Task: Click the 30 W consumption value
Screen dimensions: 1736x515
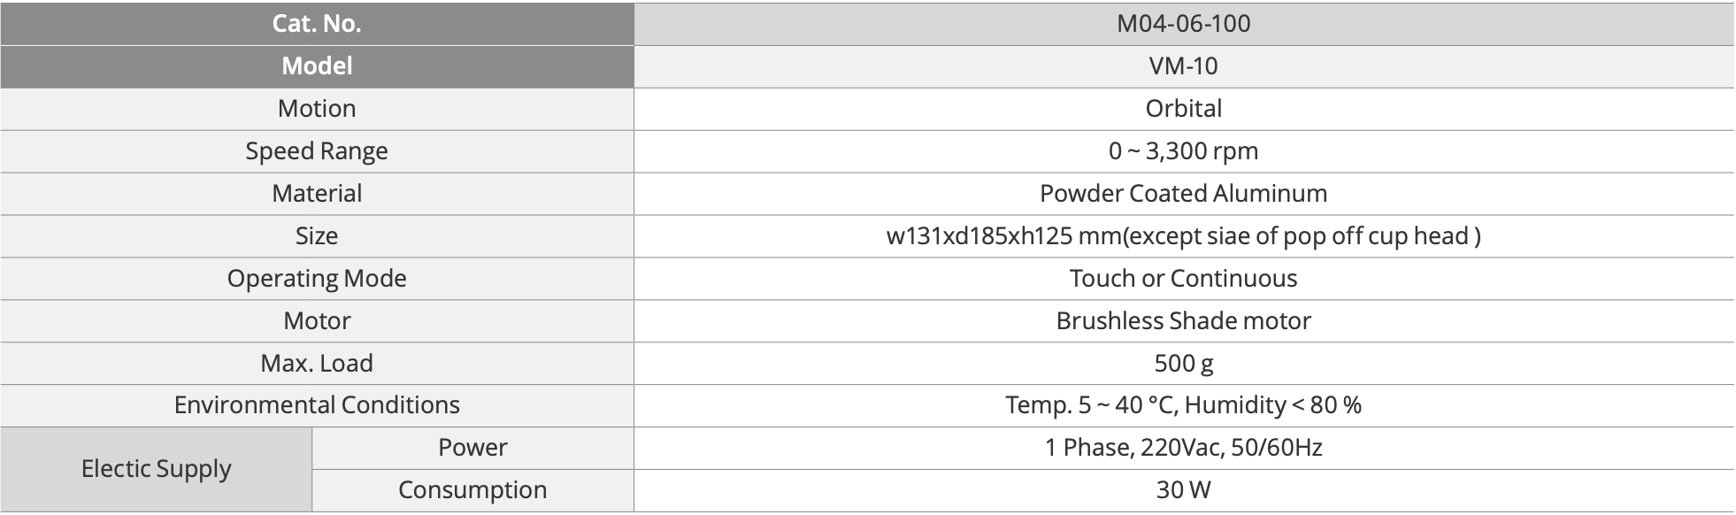Action: point(1183,490)
